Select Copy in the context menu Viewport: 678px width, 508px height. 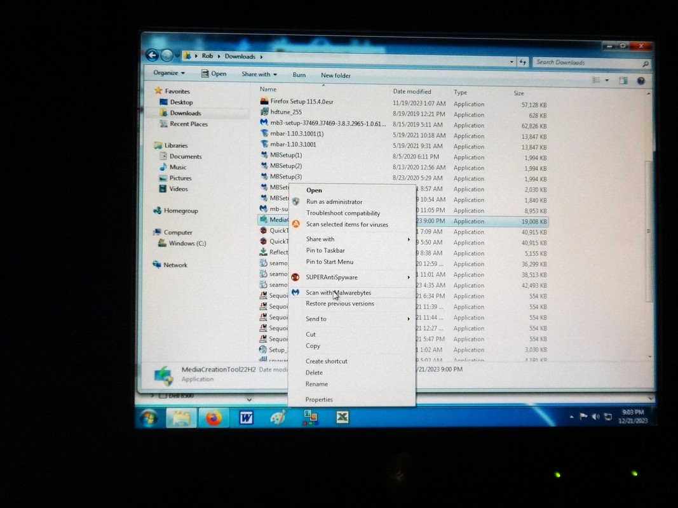click(x=313, y=345)
